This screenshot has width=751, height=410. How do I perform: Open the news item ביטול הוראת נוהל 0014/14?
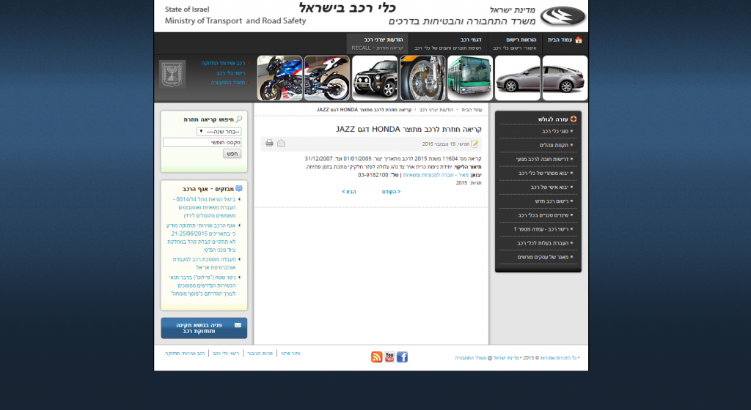(x=204, y=207)
